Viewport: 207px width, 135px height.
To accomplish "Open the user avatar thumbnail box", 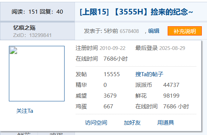I will 37,74.
